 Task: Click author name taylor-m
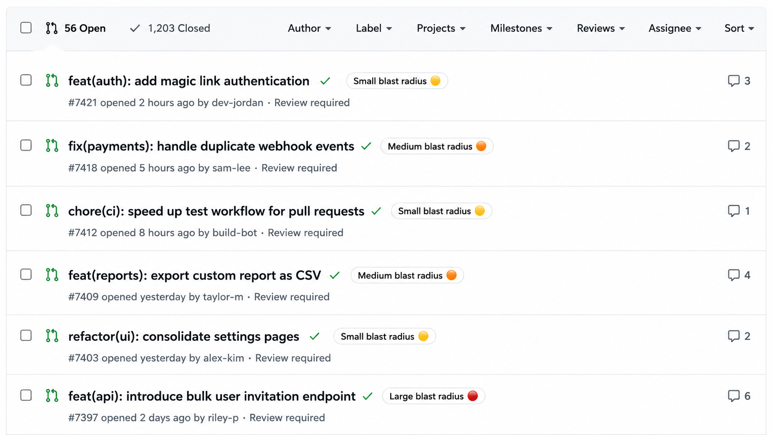point(223,297)
